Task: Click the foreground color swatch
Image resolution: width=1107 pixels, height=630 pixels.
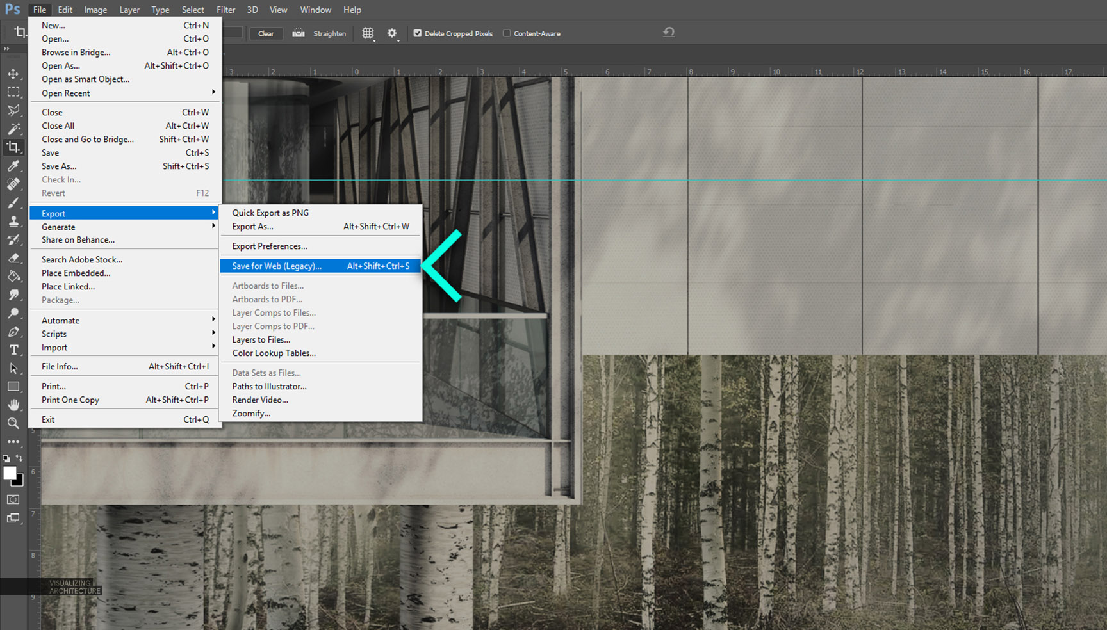Action: 10,473
